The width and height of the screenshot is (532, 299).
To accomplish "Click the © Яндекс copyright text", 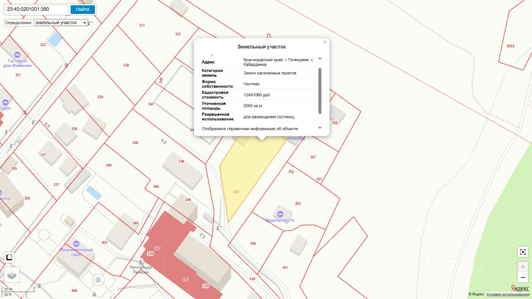I will coord(476,294).
